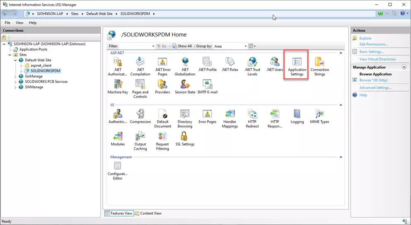Screen dimensions: 411x225
Task: Switch to the Features View tab
Action: point(119,213)
